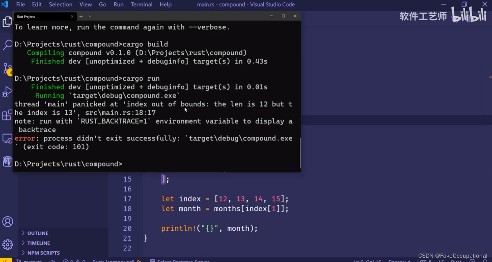The width and height of the screenshot is (492, 262).
Task: Click the red 'error' word in terminal
Action: 25,139
